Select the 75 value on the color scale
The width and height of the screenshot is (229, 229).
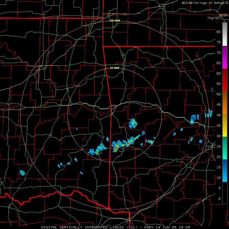pyautogui.click(x=219, y=42)
